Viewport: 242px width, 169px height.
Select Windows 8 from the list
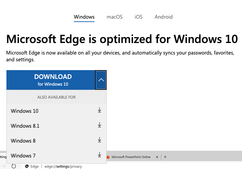[x=57, y=141]
